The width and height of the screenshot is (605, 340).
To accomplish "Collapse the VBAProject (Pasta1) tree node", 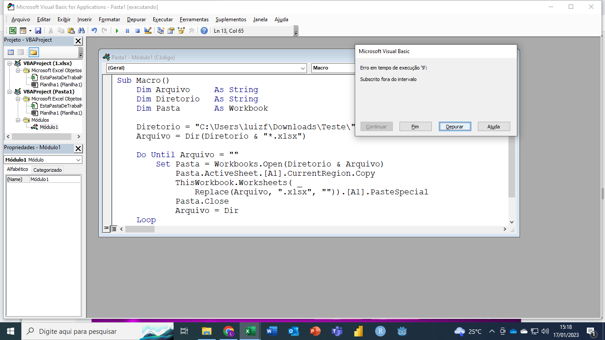I will click(x=9, y=92).
